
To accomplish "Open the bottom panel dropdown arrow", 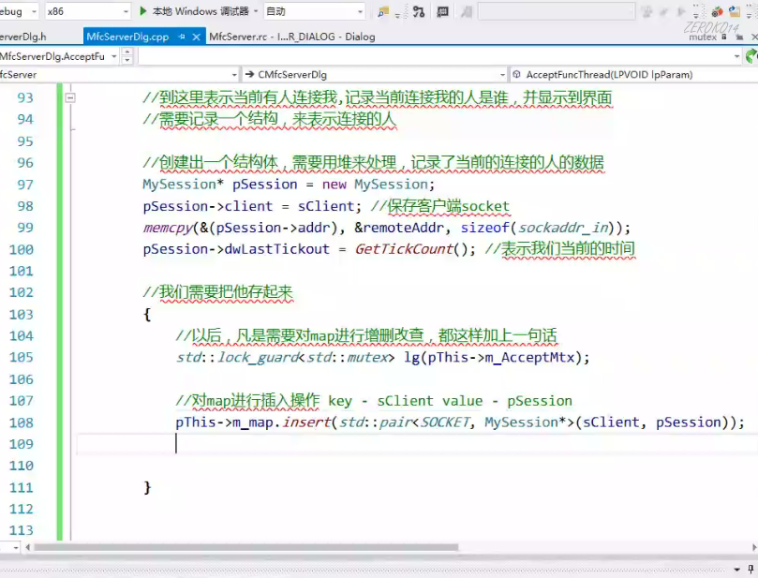I will pyautogui.click(x=736, y=570).
